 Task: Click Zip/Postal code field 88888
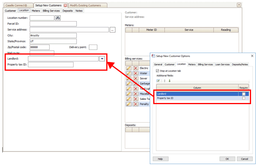click(x=40, y=47)
